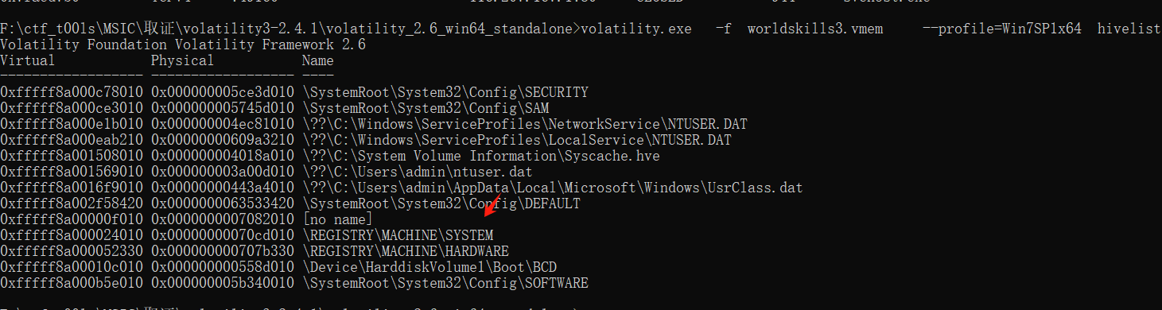The image size is (1162, 310).
Task: Click virtual address 0xfffff8a000024010
Action: (72, 235)
